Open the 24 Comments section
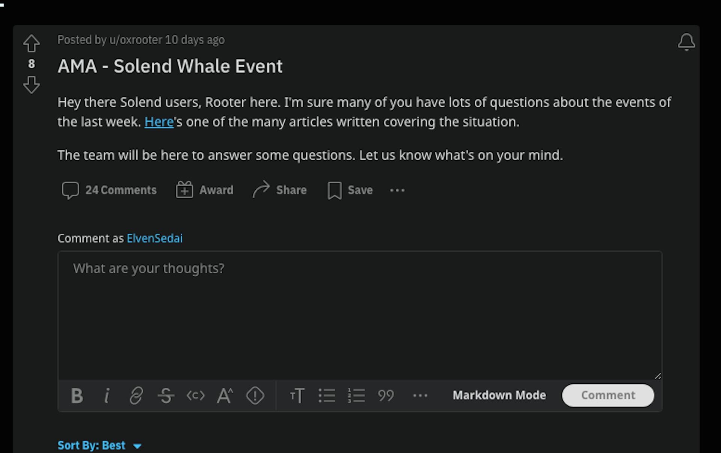Viewport: 721px width, 453px height. 109,190
